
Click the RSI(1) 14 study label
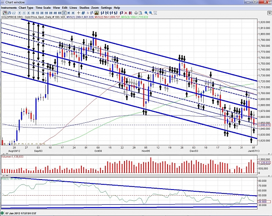tap(11, 179)
